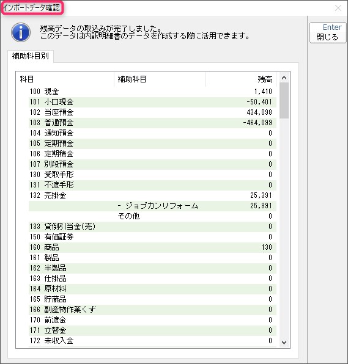Select the 102 当座預金 row
Screen dimensions: 348x364
[x=152, y=112]
